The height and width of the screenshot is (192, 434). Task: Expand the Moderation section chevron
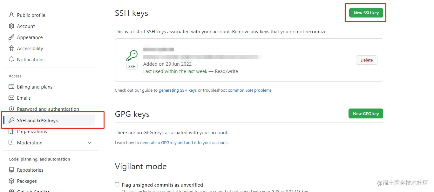90,143
